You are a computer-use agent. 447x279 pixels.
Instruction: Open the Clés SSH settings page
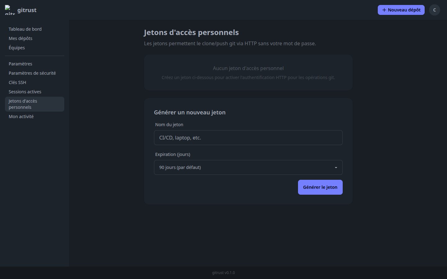click(17, 82)
